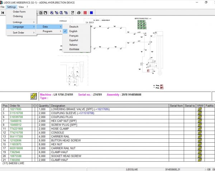Click the edit note pencil icon
215x171 pixels.
pyautogui.click(x=72, y=13)
